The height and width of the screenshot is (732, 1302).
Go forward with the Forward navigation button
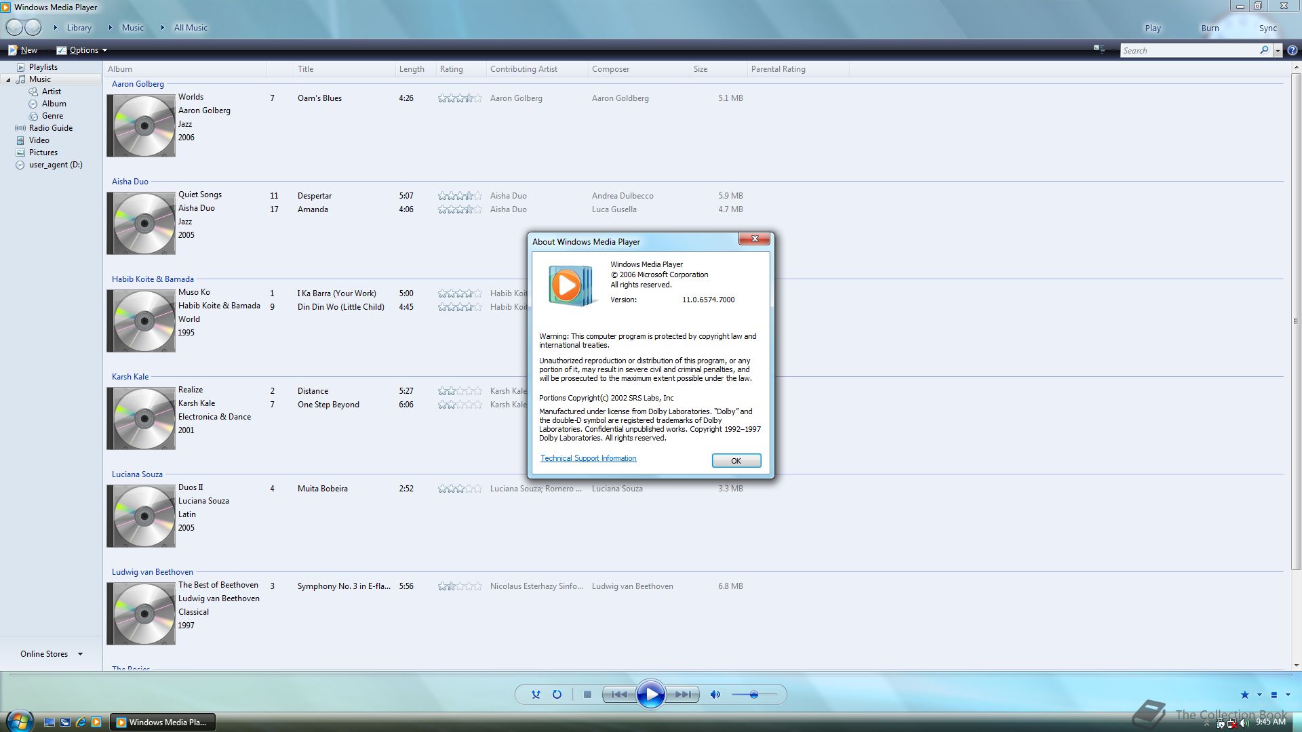click(x=33, y=27)
